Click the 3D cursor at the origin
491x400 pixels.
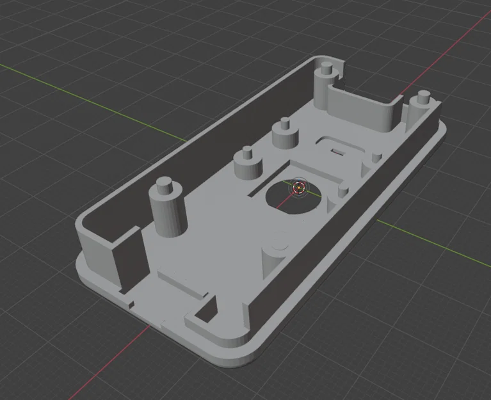click(299, 187)
